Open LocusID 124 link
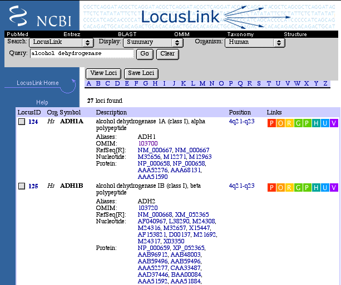This screenshot has height=285, width=341. pyautogui.click(x=33, y=122)
